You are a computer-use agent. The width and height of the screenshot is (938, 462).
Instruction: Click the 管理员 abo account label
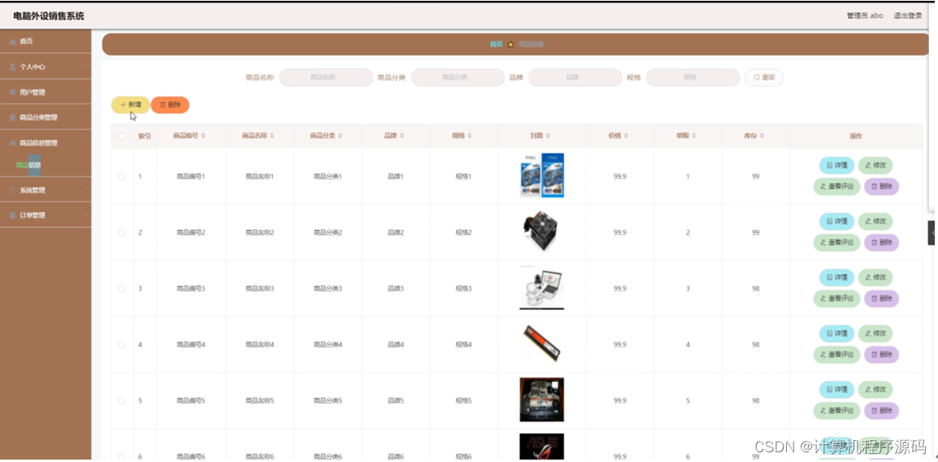point(864,15)
